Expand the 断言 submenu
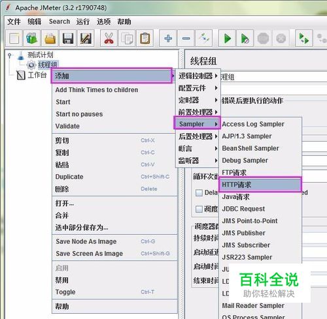 [198, 149]
